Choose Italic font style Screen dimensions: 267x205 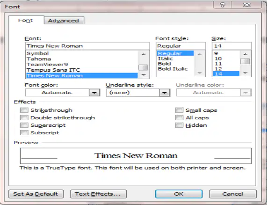[x=175, y=59]
